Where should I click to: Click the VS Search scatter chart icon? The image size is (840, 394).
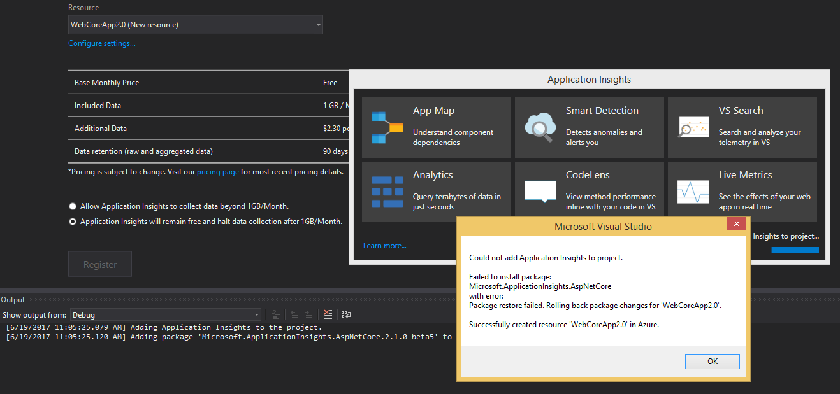click(693, 128)
